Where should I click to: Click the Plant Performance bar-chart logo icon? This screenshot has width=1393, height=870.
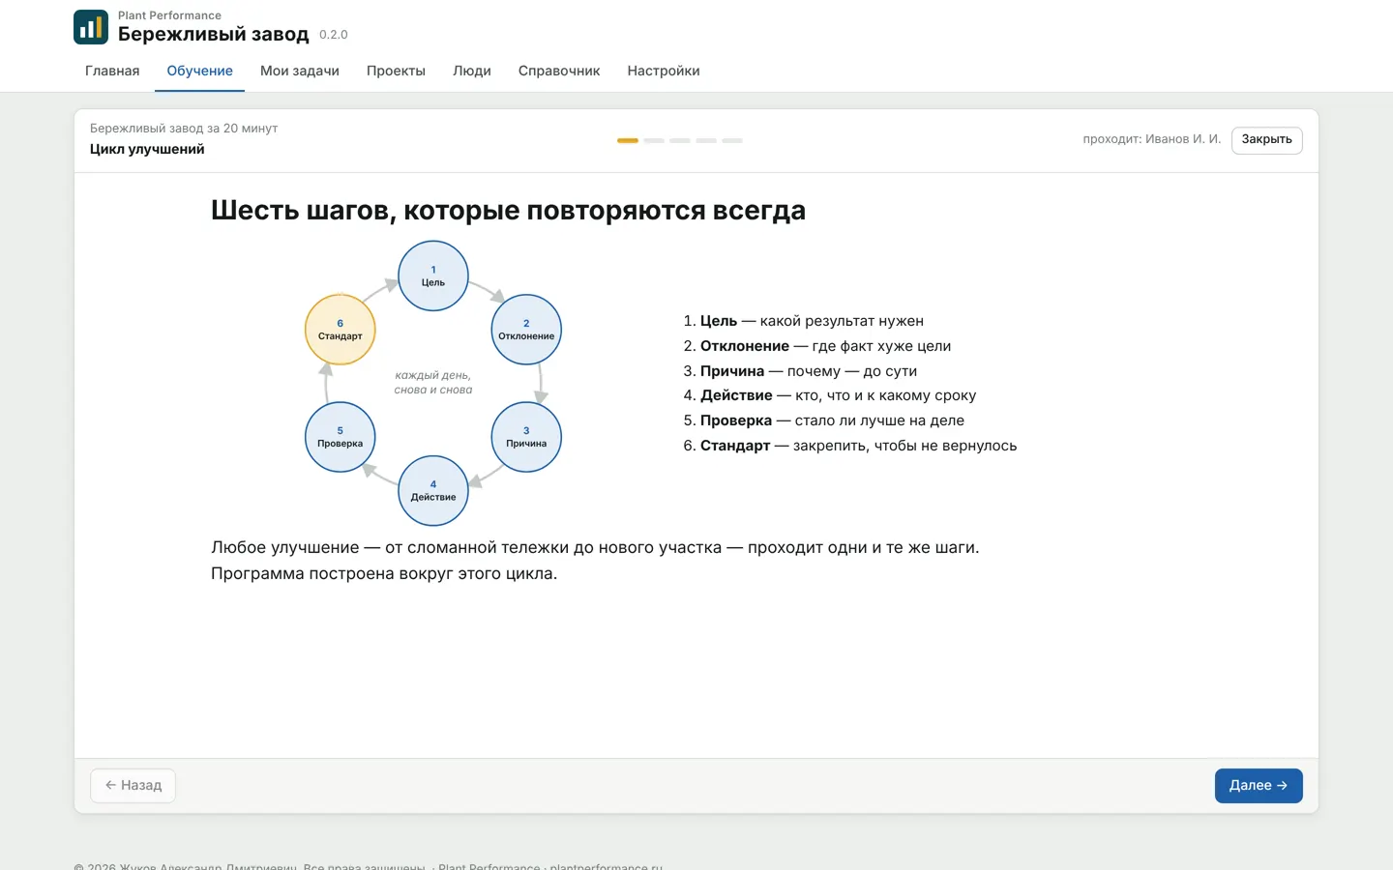[91, 27]
